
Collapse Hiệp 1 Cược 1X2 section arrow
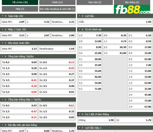point(3,29)
